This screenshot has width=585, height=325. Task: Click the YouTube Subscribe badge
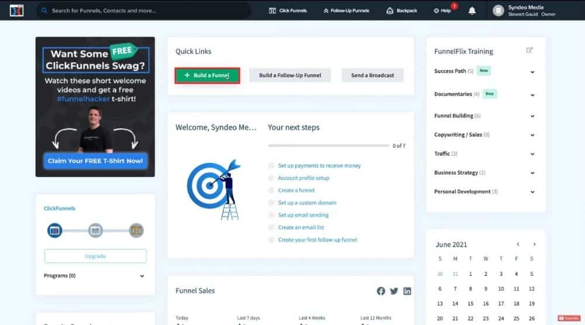pos(569,318)
